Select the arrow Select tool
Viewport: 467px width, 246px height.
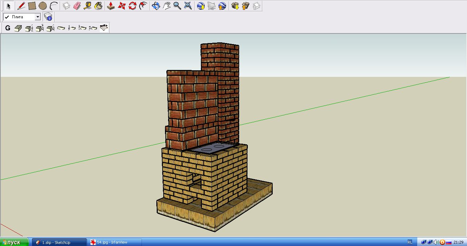9,6
